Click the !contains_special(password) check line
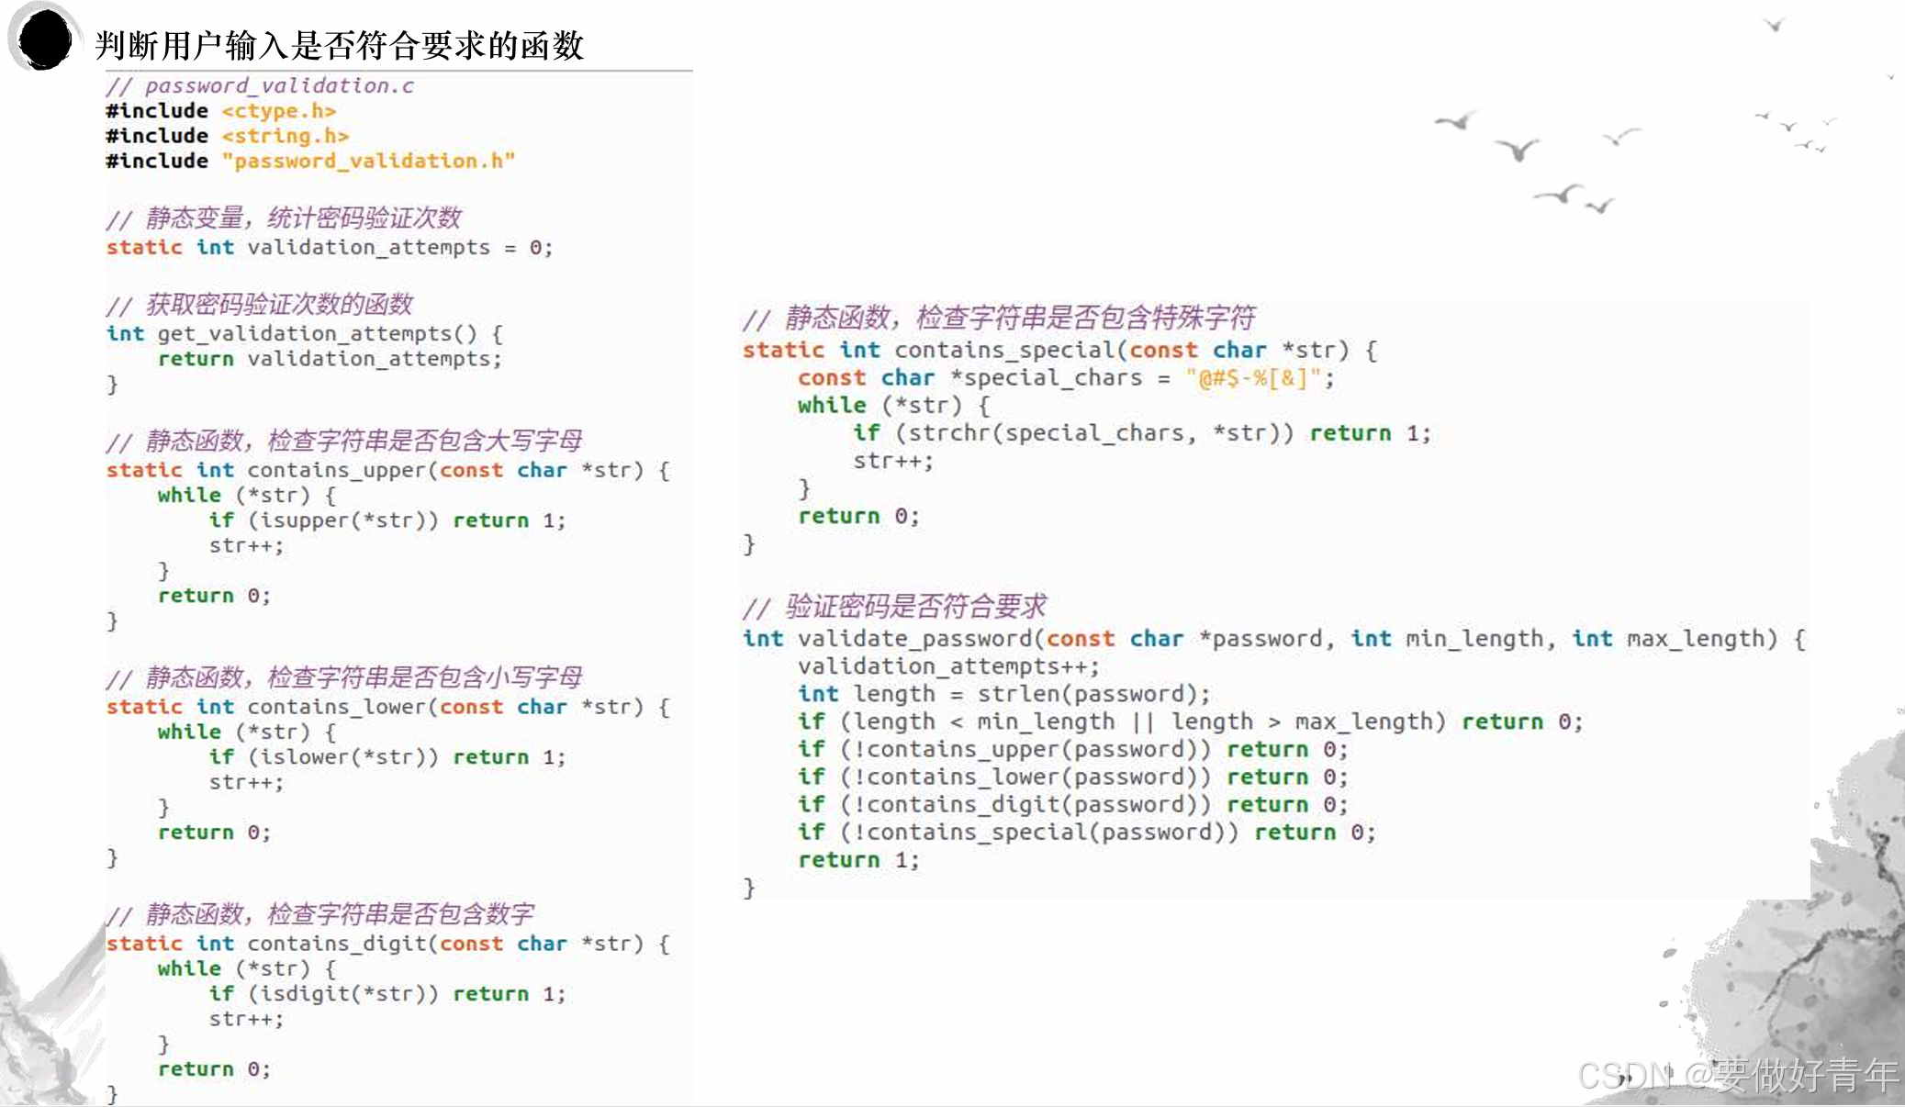The image size is (1905, 1107). [1086, 833]
